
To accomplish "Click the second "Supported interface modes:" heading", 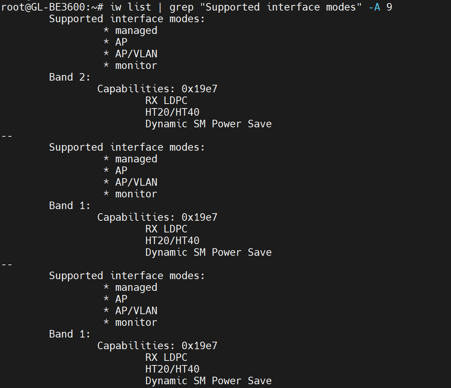I will coord(127,147).
